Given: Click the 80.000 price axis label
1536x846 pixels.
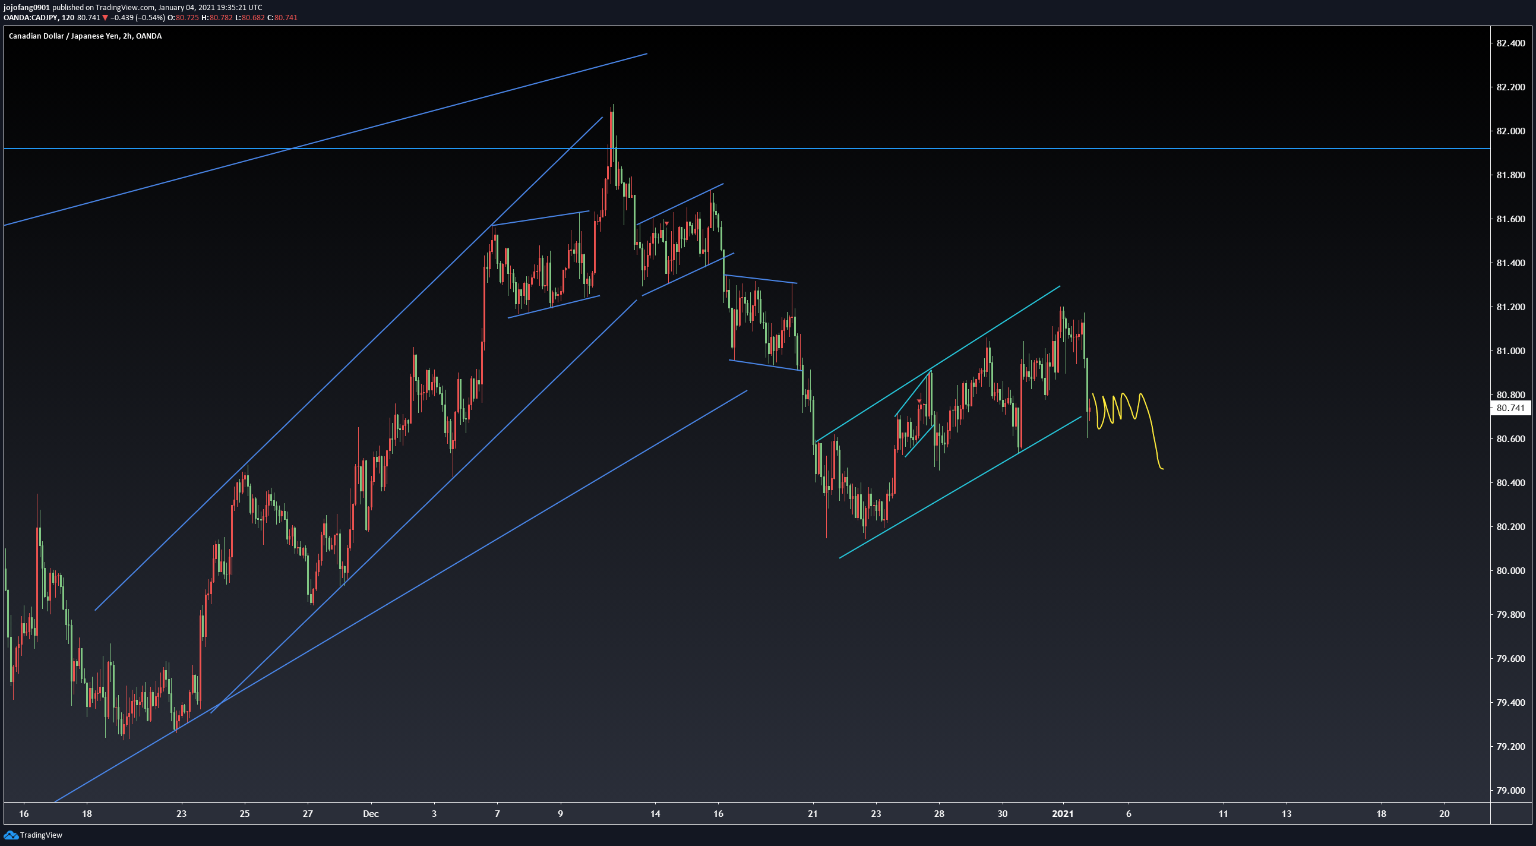Looking at the screenshot, I should 1510,570.
